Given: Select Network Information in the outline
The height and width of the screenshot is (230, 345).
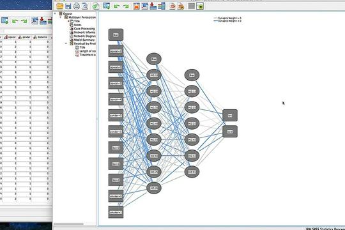Looking at the screenshot, I should [x=85, y=33].
